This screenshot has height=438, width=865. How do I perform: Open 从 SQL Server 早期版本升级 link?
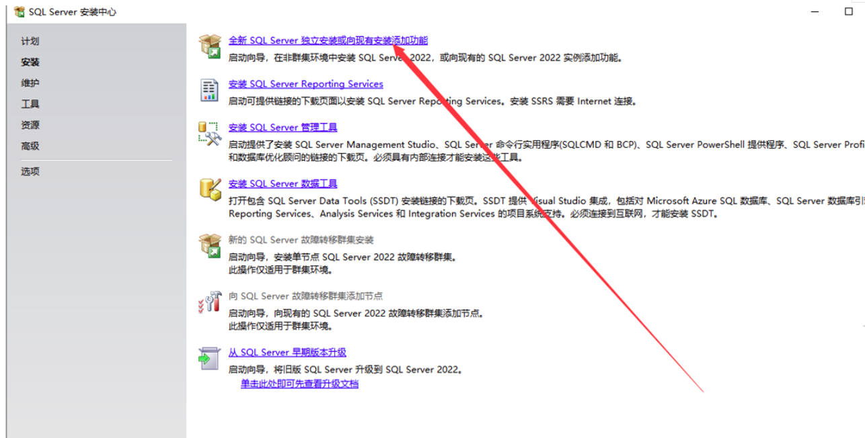pyautogui.click(x=287, y=352)
